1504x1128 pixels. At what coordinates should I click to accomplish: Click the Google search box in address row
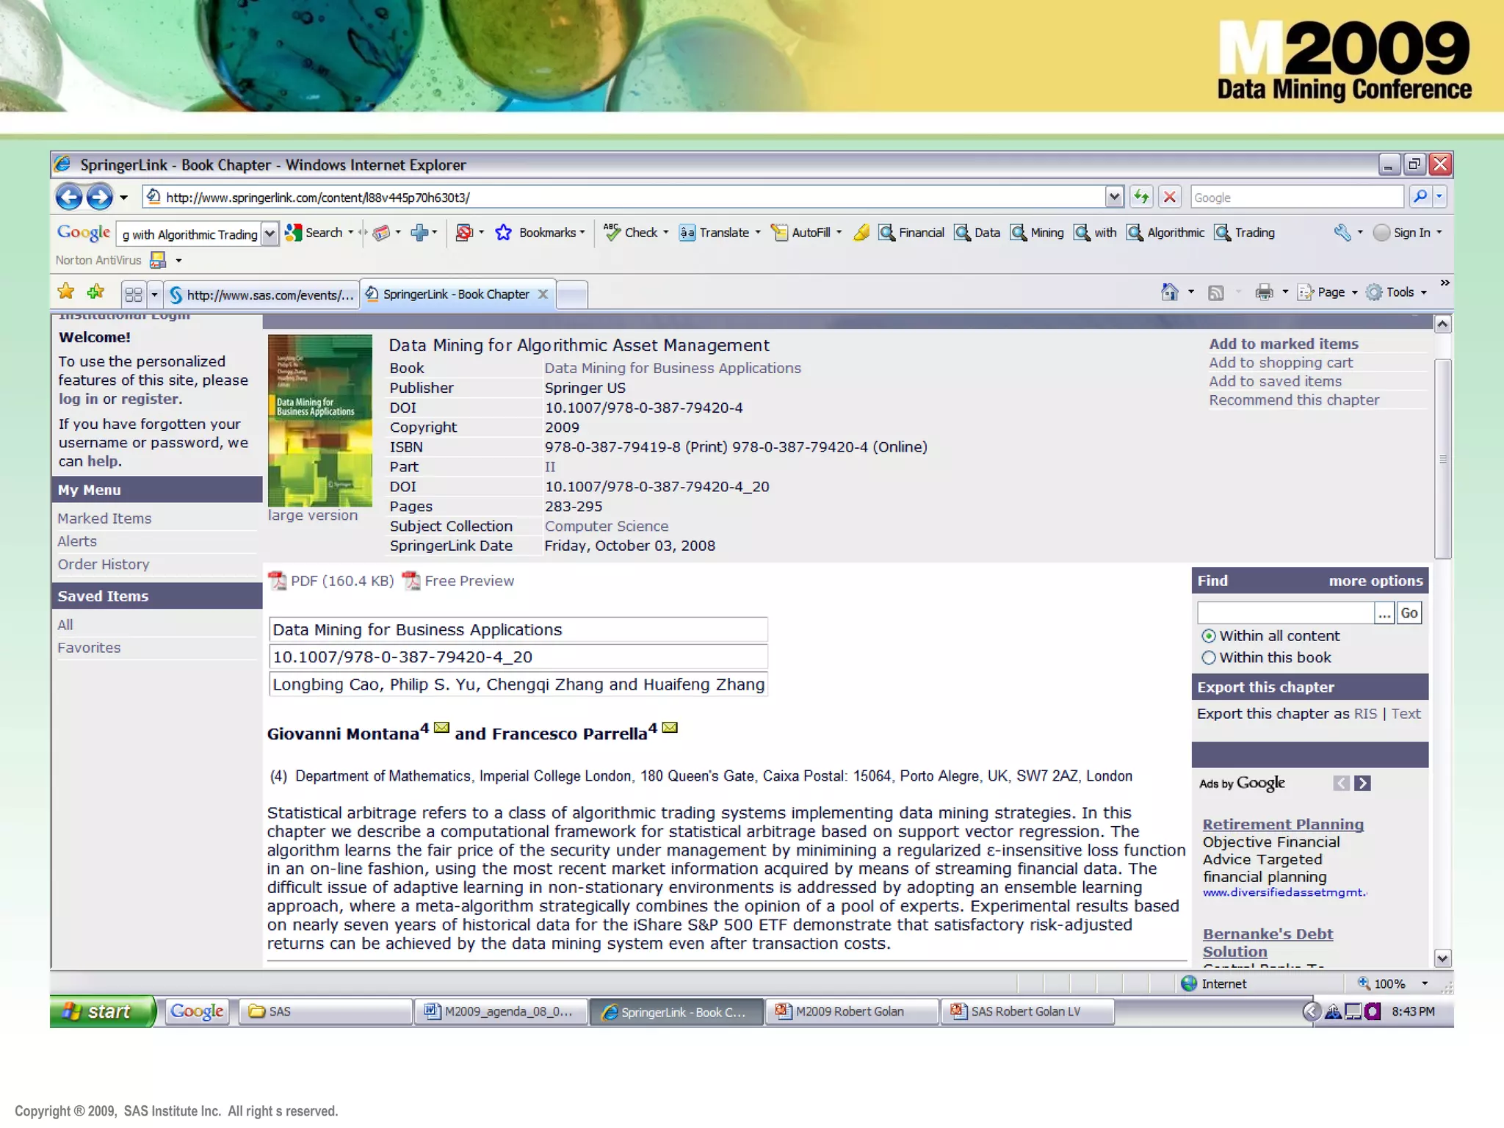pyautogui.click(x=1296, y=197)
